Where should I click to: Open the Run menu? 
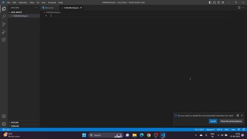(44, 2)
